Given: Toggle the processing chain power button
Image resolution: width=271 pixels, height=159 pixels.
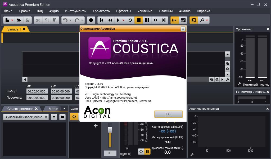Looking at the screenshot, I should [74, 117].
